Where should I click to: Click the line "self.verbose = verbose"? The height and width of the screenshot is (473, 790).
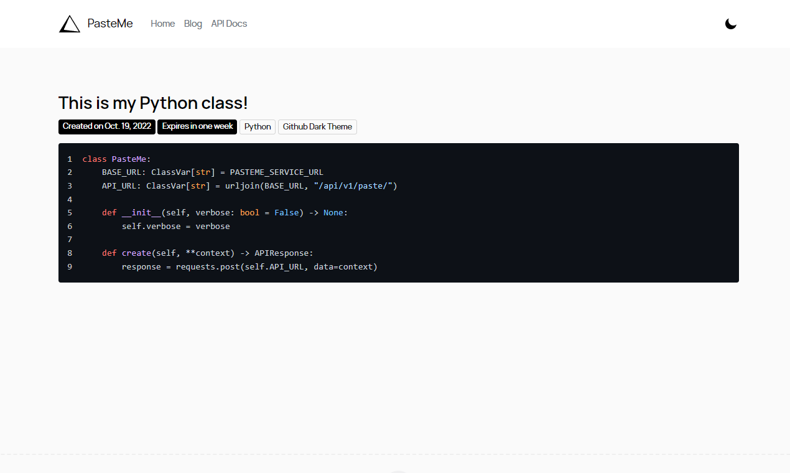point(176,227)
